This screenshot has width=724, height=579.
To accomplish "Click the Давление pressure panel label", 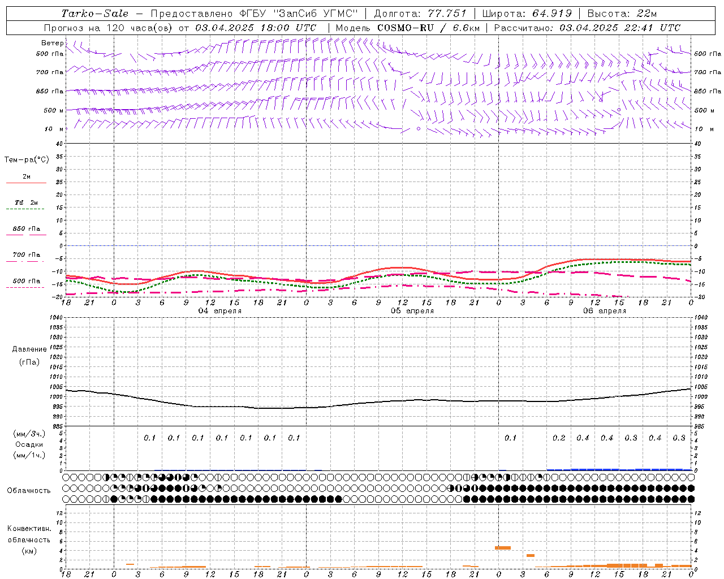I will click(x=29, y=349).
